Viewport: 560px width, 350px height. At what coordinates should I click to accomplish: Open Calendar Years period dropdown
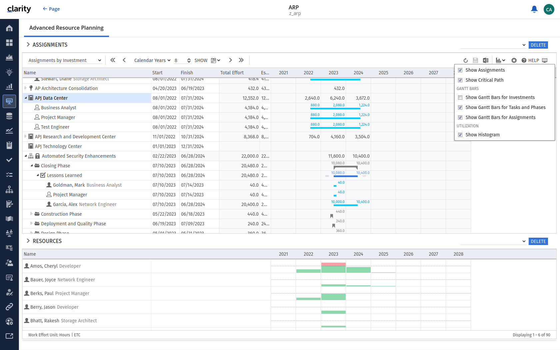click(152, 60)
